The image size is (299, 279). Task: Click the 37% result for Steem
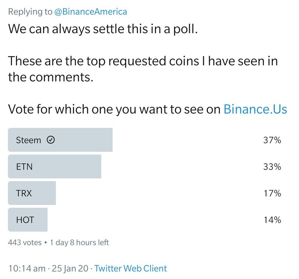272,140
